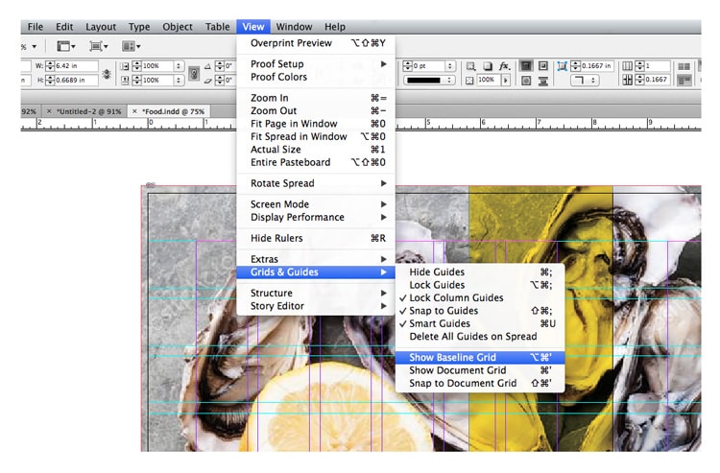720x473 pixels.
Task: Click the opacity checkerboard icon
Action: [469, 81]
